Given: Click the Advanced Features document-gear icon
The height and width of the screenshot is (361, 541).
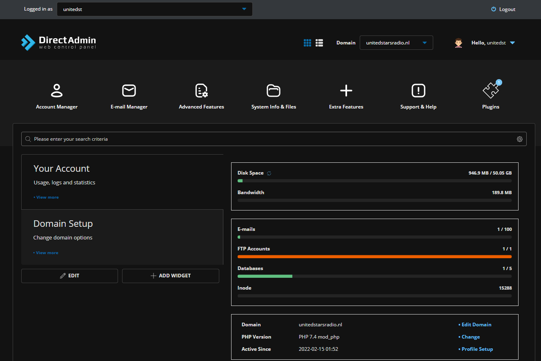Looking at the screenshot, I should click(201, 91).
